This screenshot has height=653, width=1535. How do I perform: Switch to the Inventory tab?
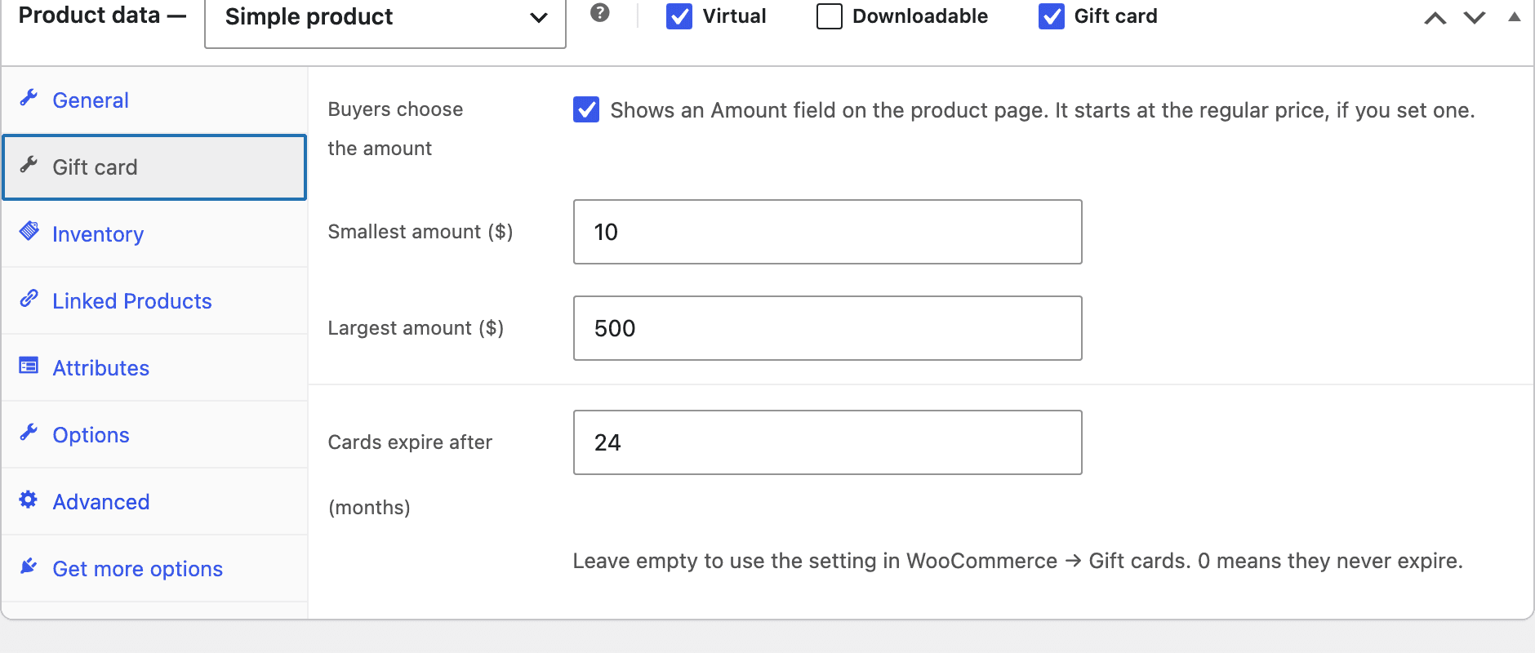tap(154, 234)
